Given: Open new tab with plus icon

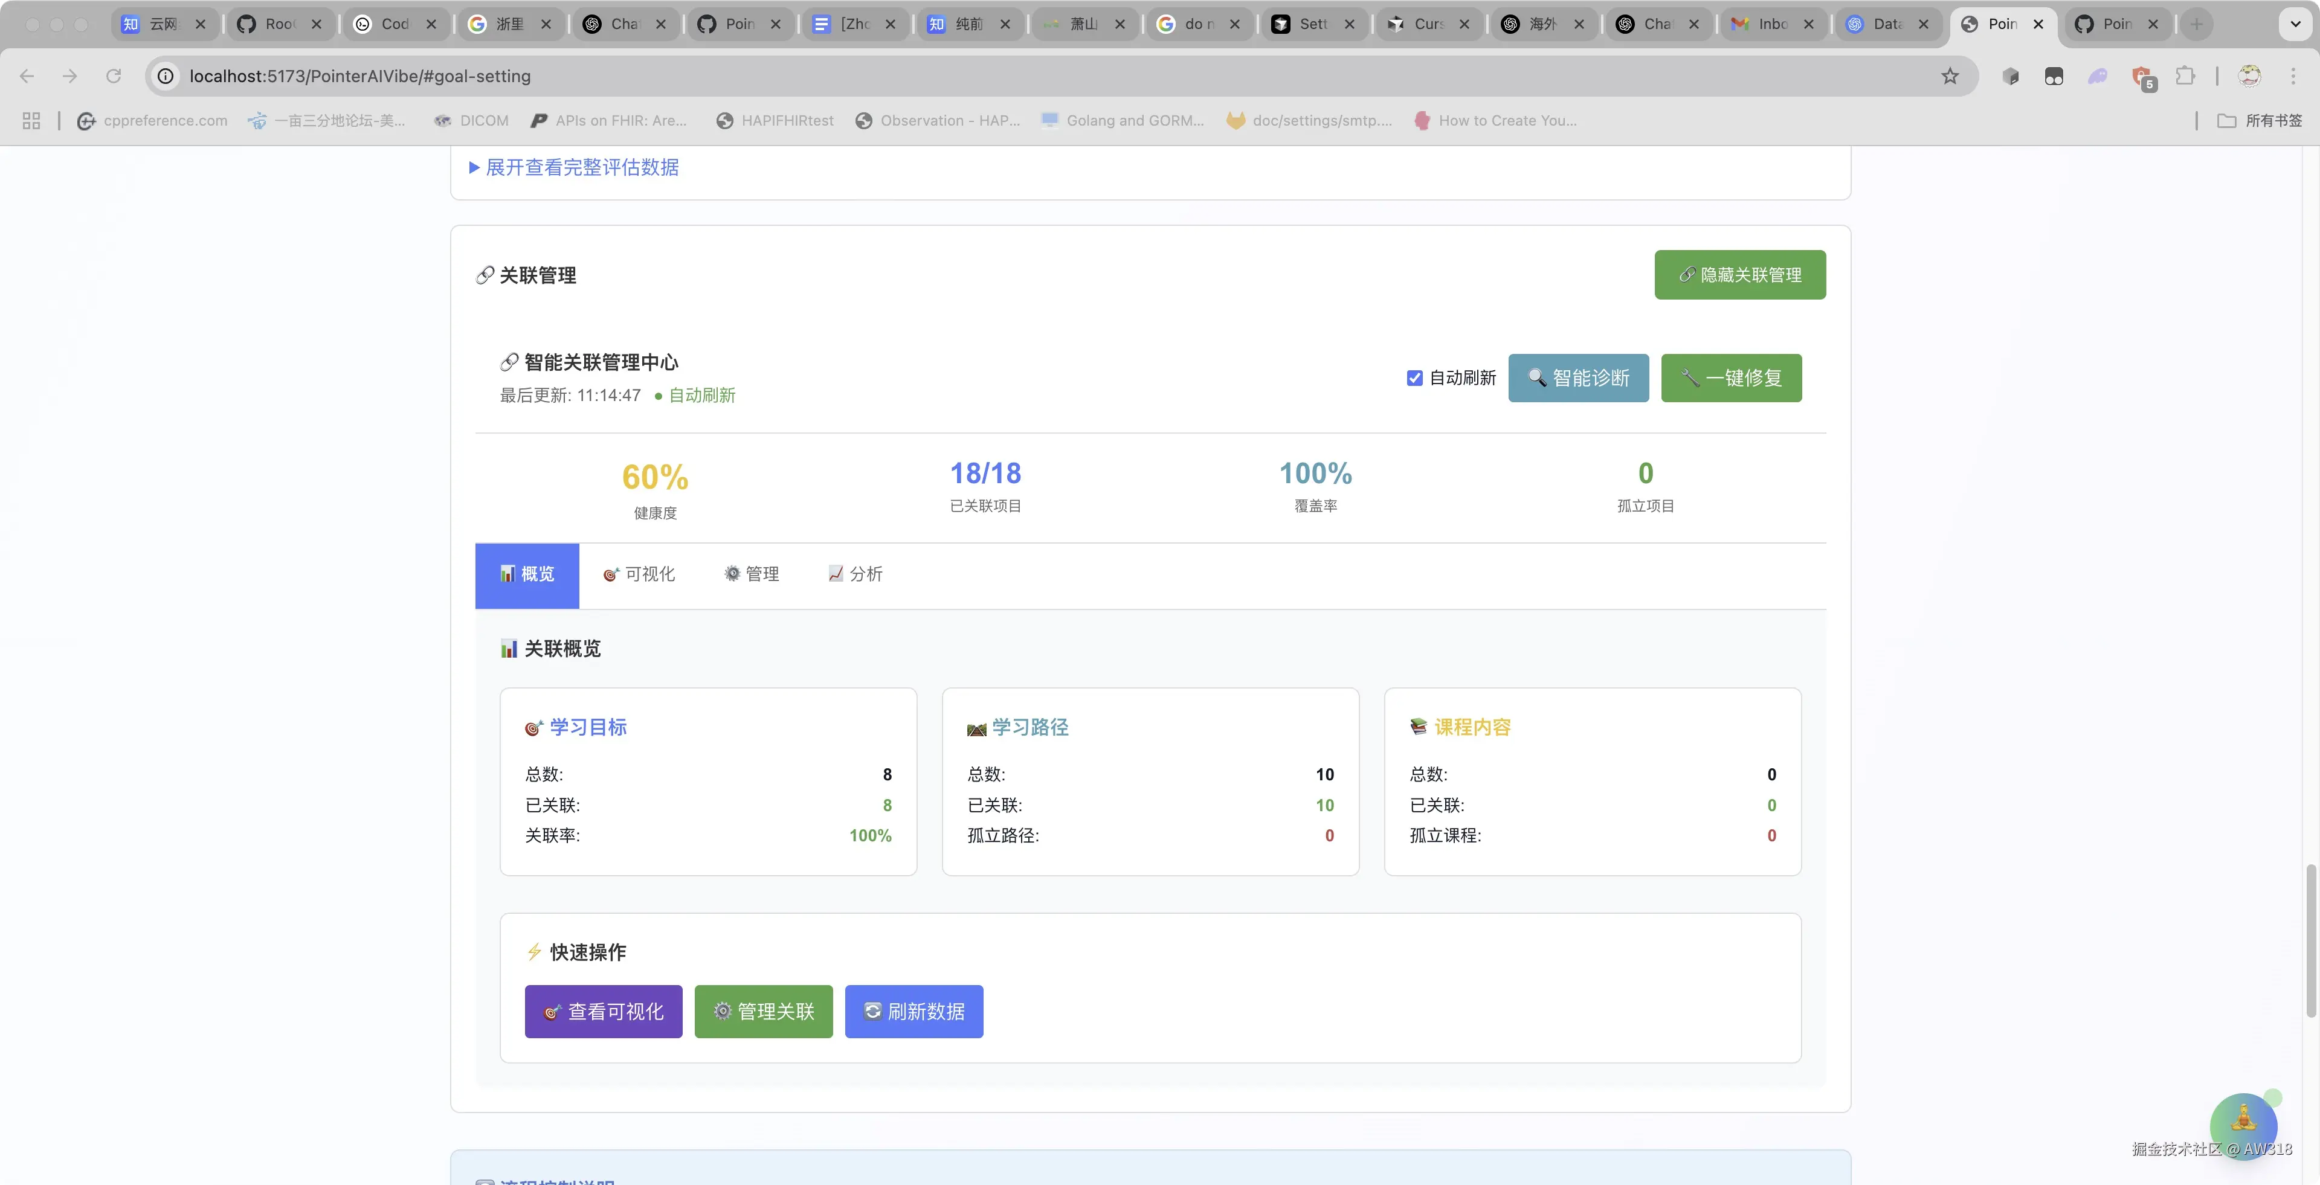Looking at the screenshot, I should tap(2197, 24).
